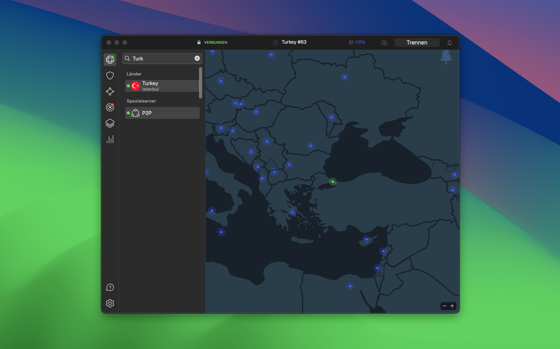The width and height of the screenshot is (560, 349).
Task: Clear the search field with the X icon
Action: [197, 58]
